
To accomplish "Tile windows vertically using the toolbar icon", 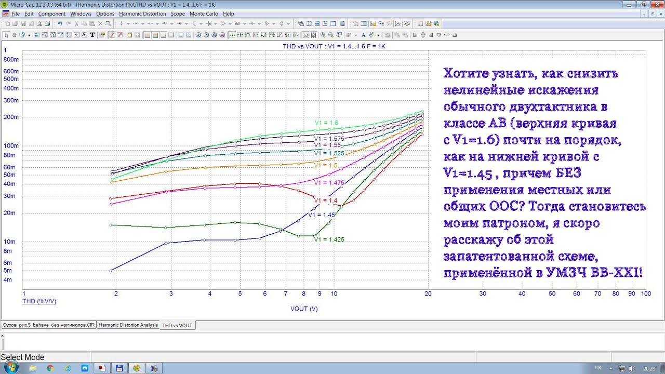I will (x=310, y=24).
